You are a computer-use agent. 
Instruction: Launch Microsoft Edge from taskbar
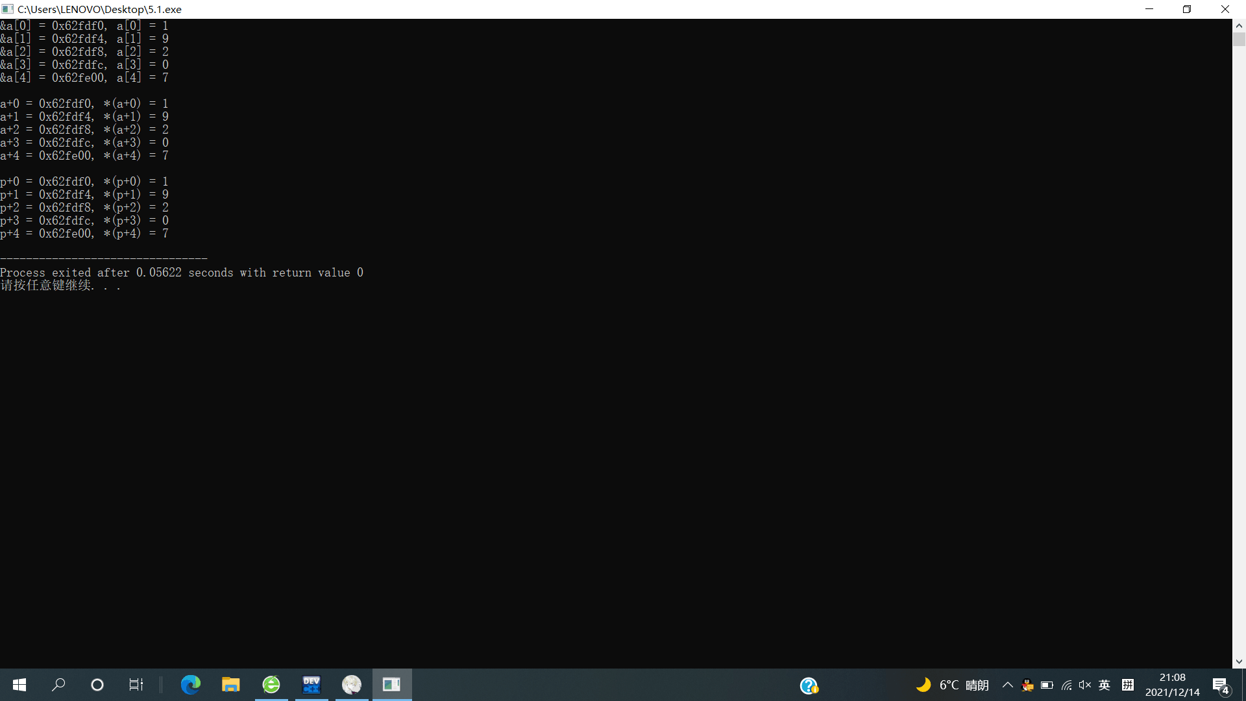click(x=191, y=685)
